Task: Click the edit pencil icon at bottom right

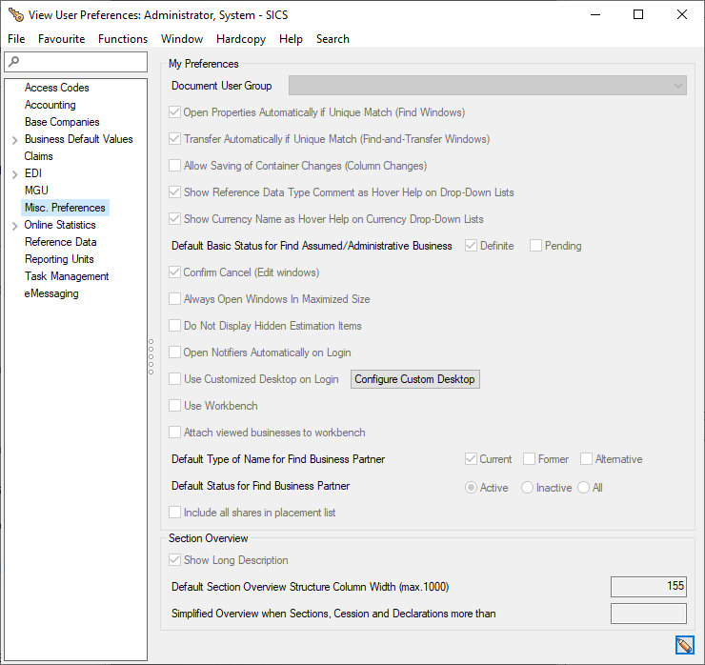Action: point(683,646)
